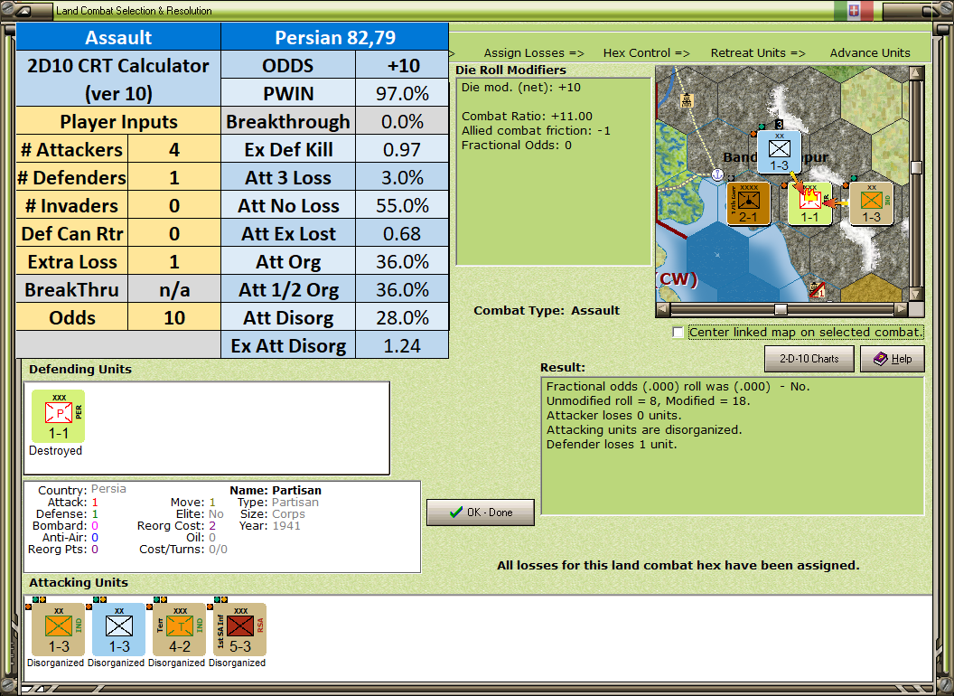Click 'Name: Partisan' in unit details
954x696 pixels.
(x=276, y=490)
